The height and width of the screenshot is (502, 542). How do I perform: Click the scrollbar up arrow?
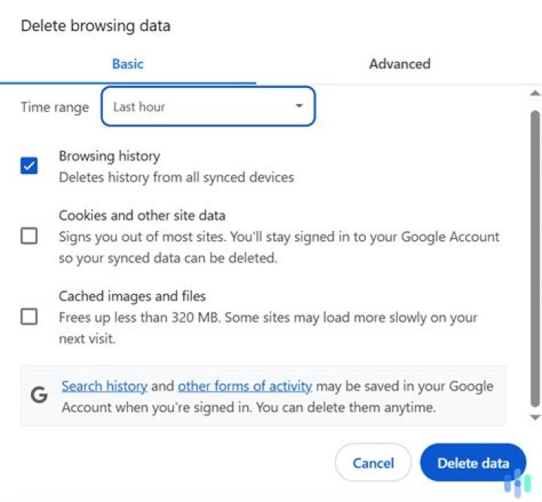point(535,93)
